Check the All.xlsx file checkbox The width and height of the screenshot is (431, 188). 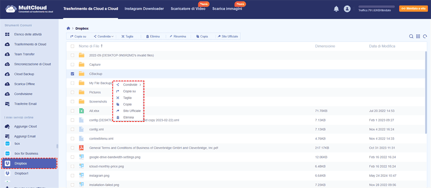(x=72, y=111)
